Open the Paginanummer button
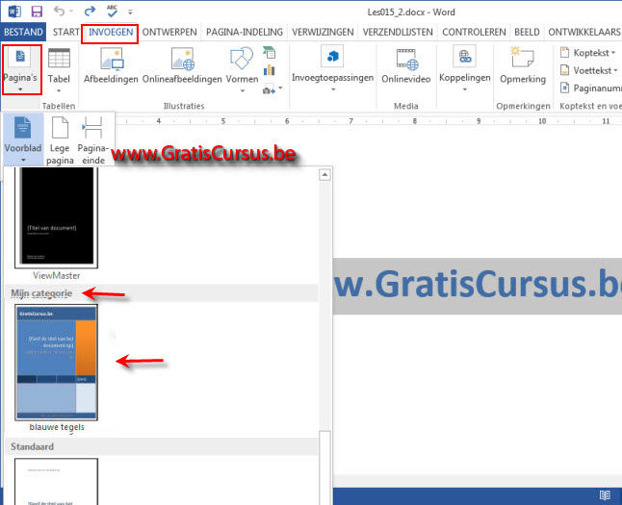622x505 pixels. pos(590,88)
